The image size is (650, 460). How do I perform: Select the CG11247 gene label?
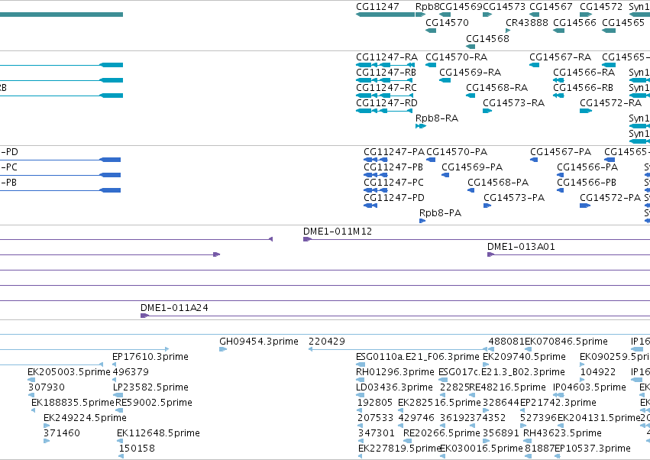[x=377, y=7]
